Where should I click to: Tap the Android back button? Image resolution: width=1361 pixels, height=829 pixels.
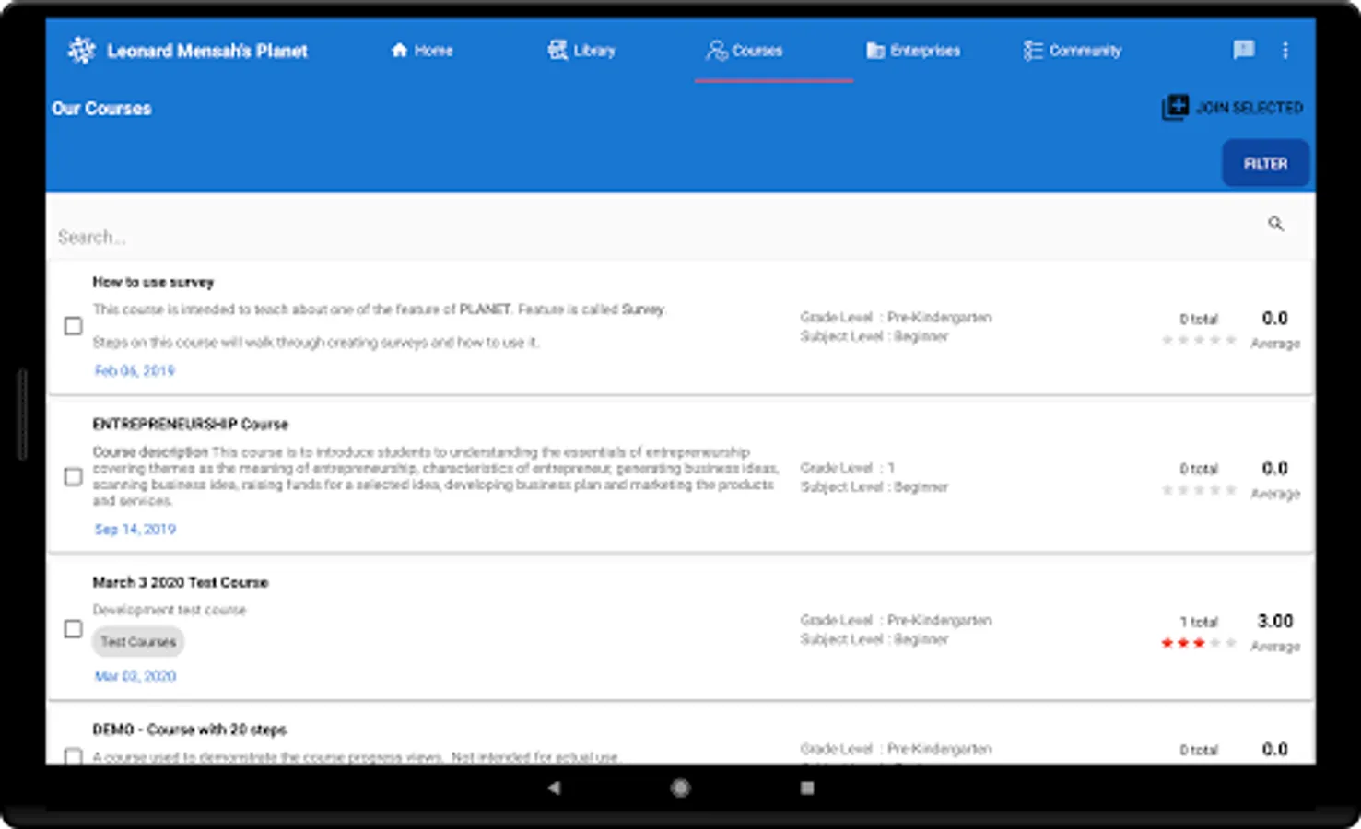554,788
